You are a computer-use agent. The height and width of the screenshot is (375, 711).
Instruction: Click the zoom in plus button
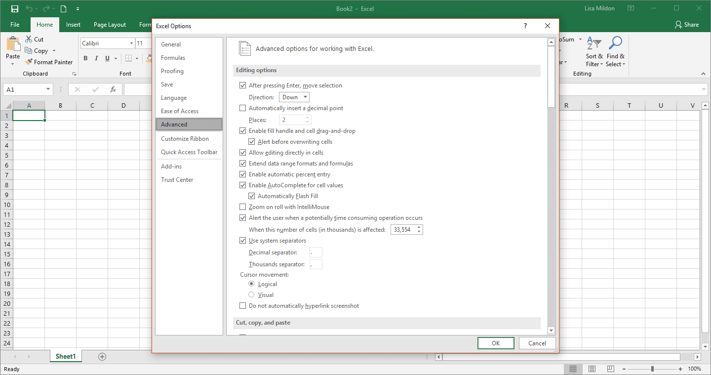pos(679,369)
